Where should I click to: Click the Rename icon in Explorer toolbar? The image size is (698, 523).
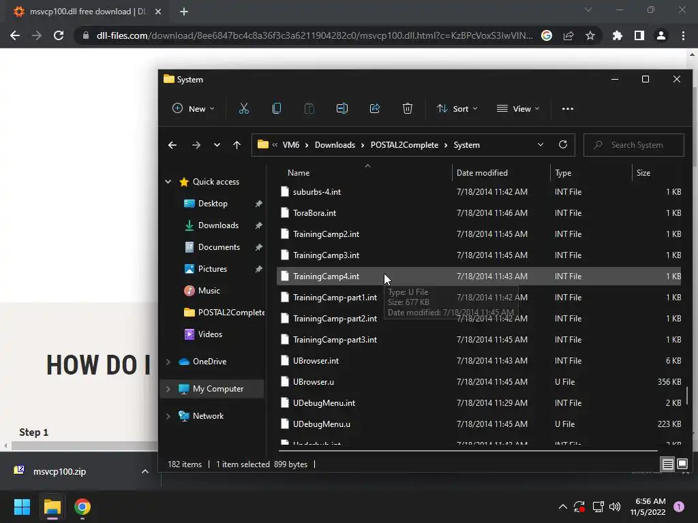342,108
